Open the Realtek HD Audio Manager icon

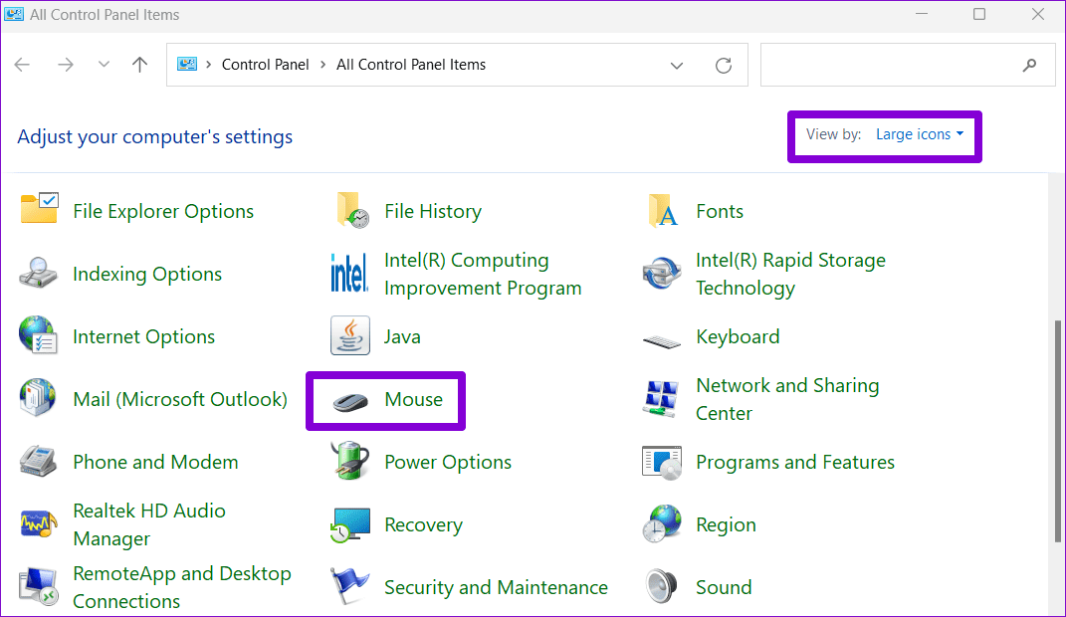[x=39, y=524]
